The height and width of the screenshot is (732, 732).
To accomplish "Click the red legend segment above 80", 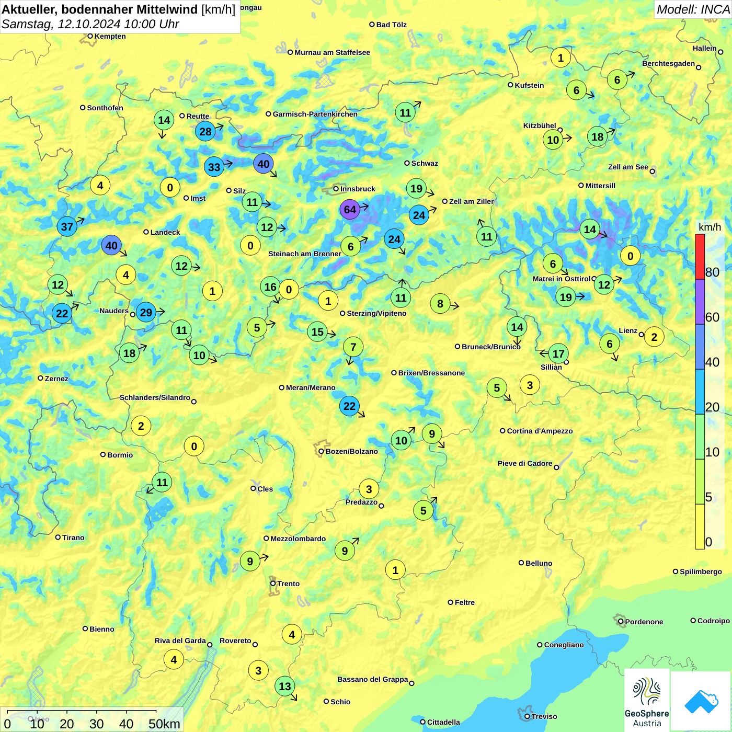I will (700, 257).
